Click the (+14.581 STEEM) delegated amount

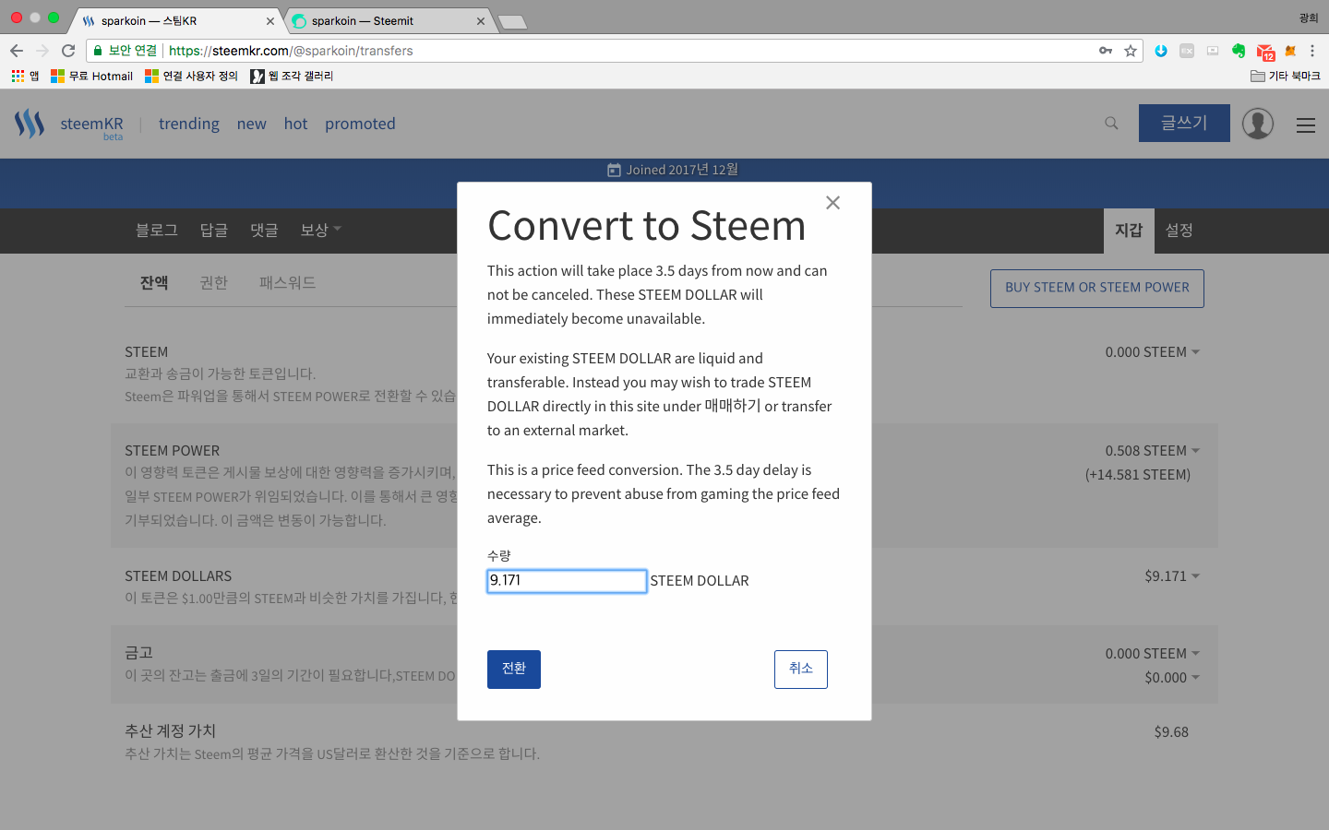coord(1138,475)
